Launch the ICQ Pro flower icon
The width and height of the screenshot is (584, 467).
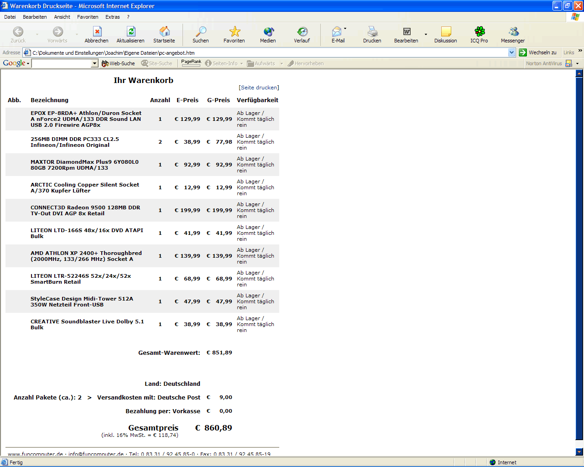(x=480, y=31)
